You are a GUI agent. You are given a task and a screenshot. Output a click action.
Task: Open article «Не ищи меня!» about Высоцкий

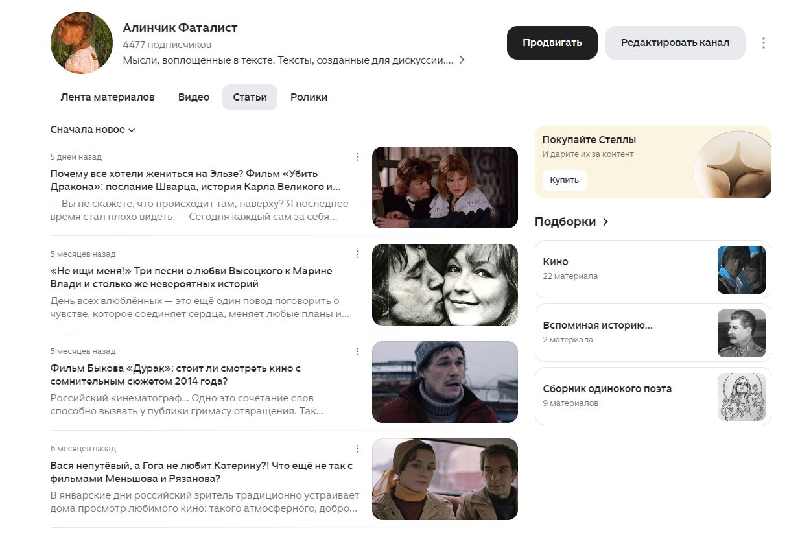pyautogui.click(x=191, y=278)
